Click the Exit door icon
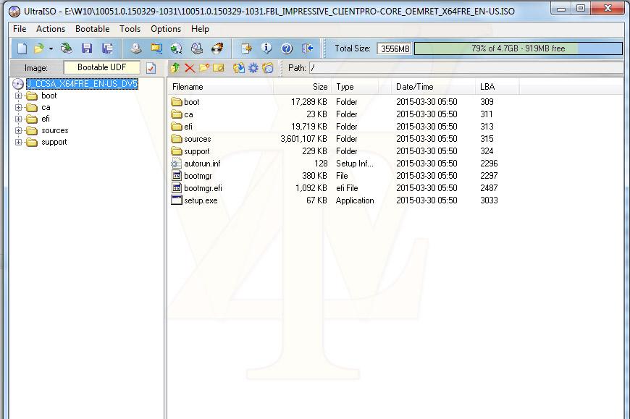The height and width of the screenshot is (419, 630). 307,48
